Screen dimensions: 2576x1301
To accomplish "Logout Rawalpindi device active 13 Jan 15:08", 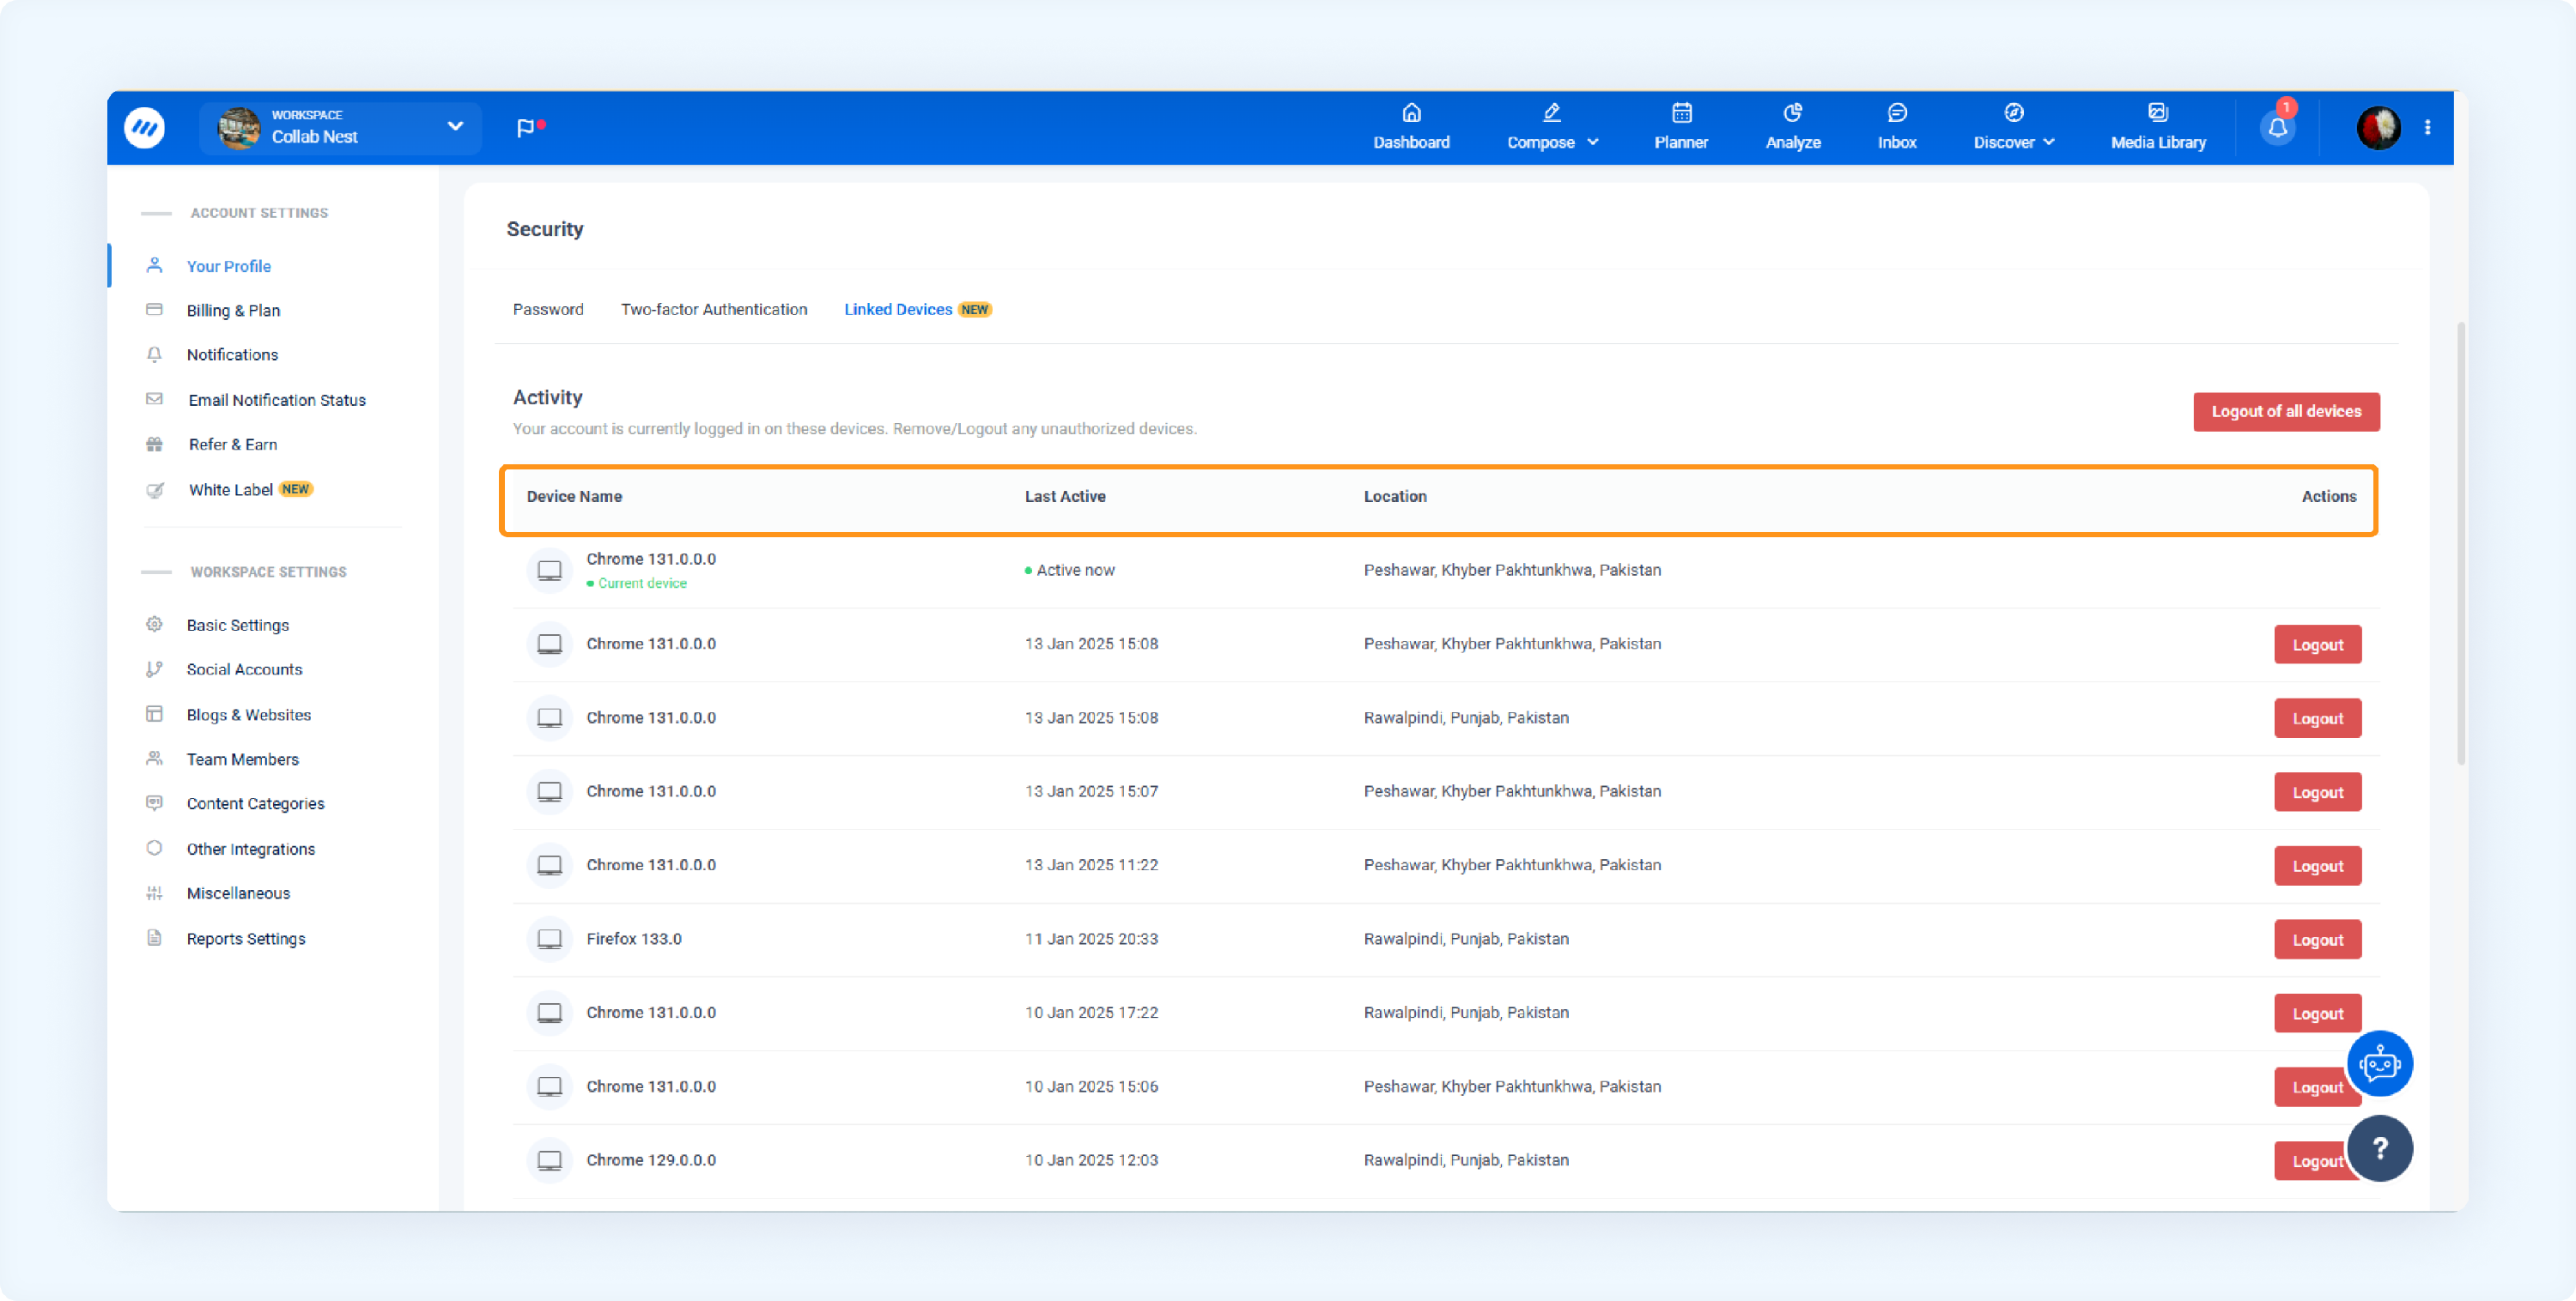I will click(2318, 718).
